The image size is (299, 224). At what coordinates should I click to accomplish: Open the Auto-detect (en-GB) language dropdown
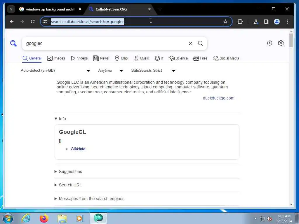point(55,71)
